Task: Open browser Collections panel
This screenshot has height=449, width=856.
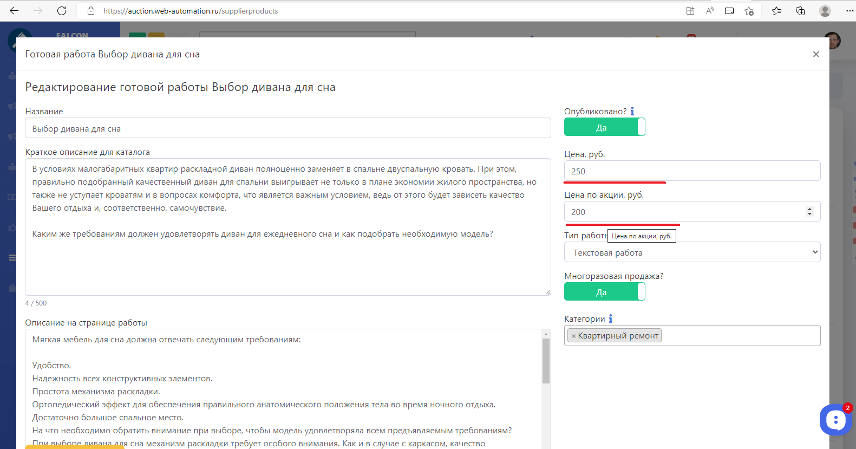Action: (x=800, y=11)
